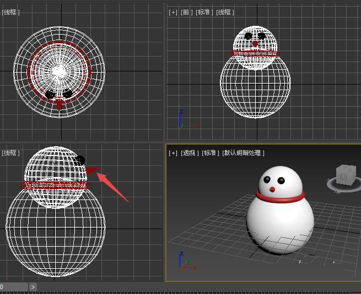Select the snowman's left eye in perspective view

point(267,180)
